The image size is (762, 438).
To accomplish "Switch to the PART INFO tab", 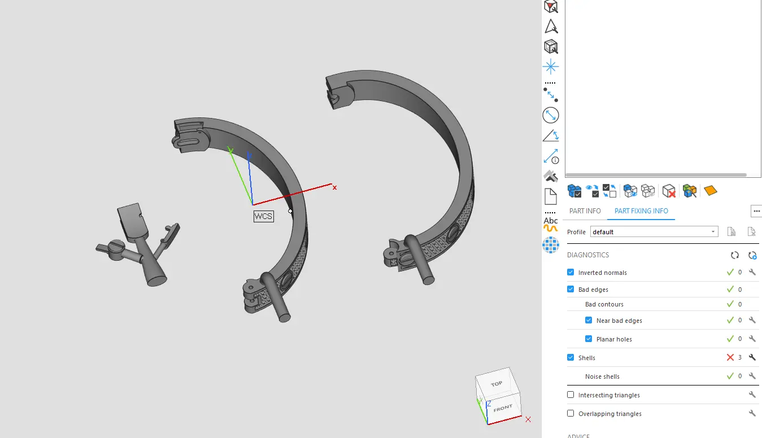I will point(585,211).
